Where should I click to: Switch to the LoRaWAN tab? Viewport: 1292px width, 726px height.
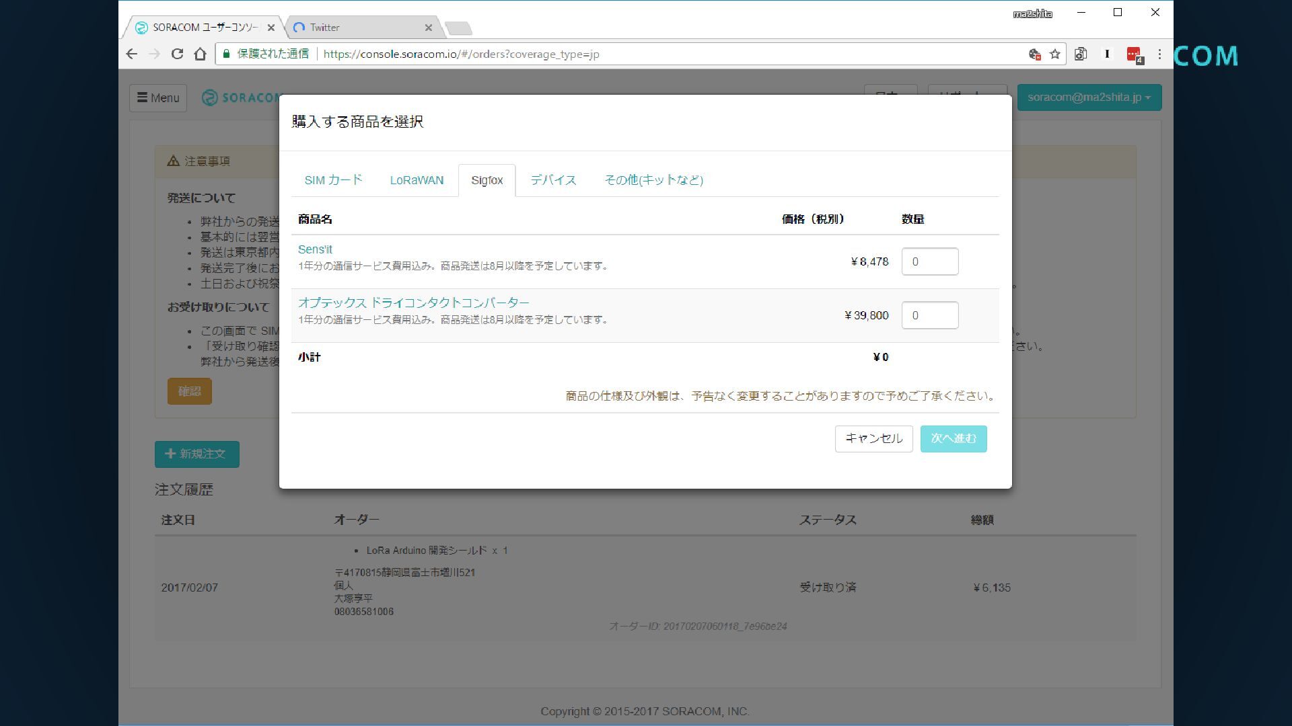[417, 180]
